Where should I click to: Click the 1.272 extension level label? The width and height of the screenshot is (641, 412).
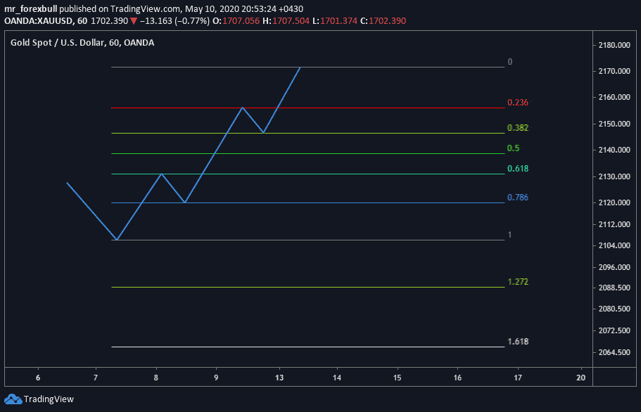pos(517,282)
